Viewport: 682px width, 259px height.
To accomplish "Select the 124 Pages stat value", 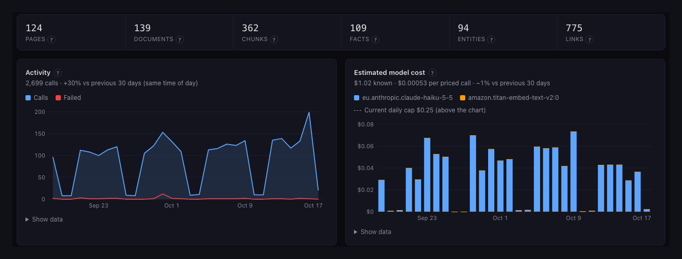I will (34, 28).
